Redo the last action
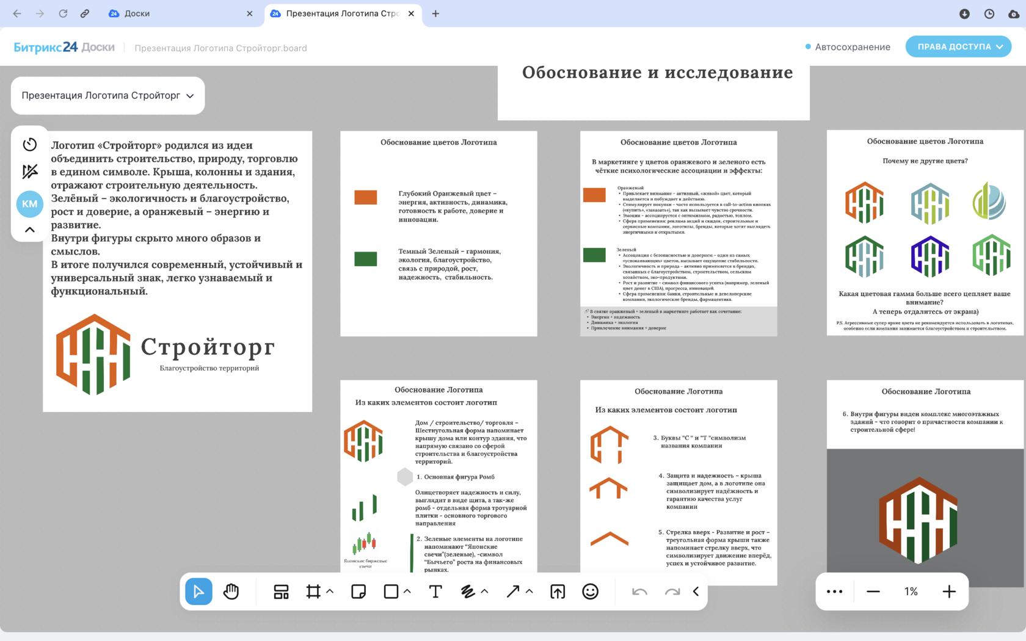Screen dimensions: 1026x641 click(x=672, y=592)
